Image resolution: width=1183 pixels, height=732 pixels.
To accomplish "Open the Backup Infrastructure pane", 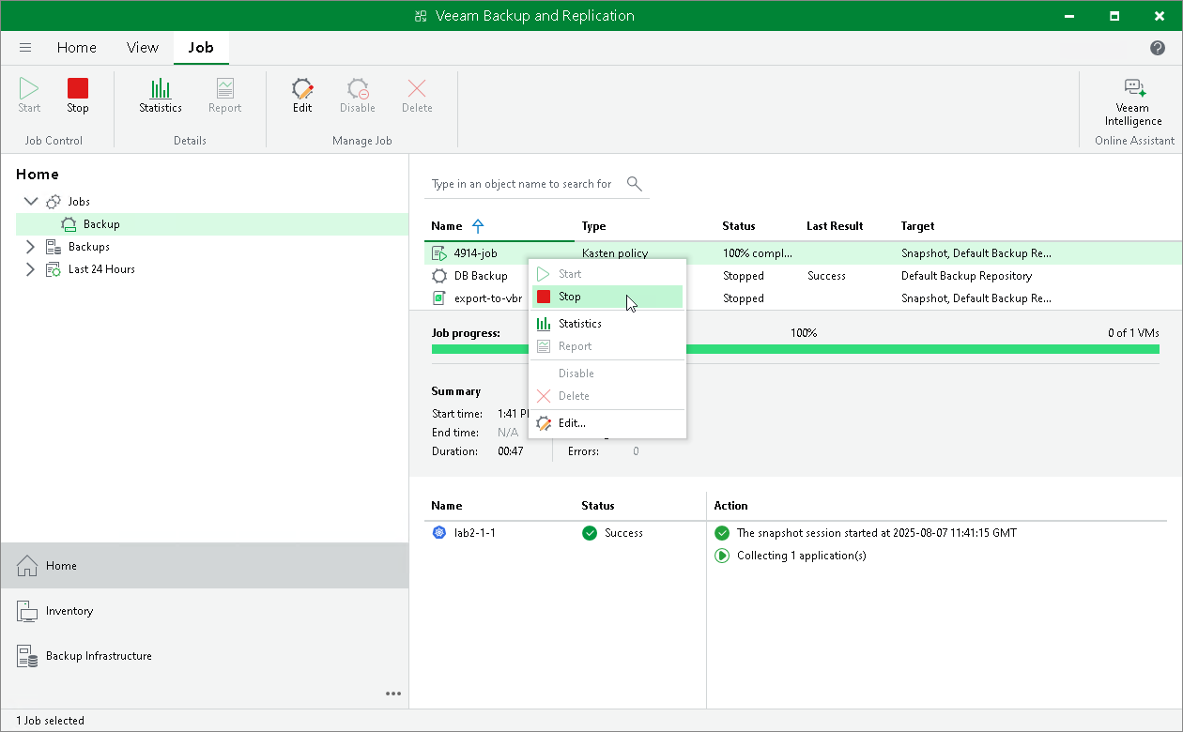I will 205,656.
